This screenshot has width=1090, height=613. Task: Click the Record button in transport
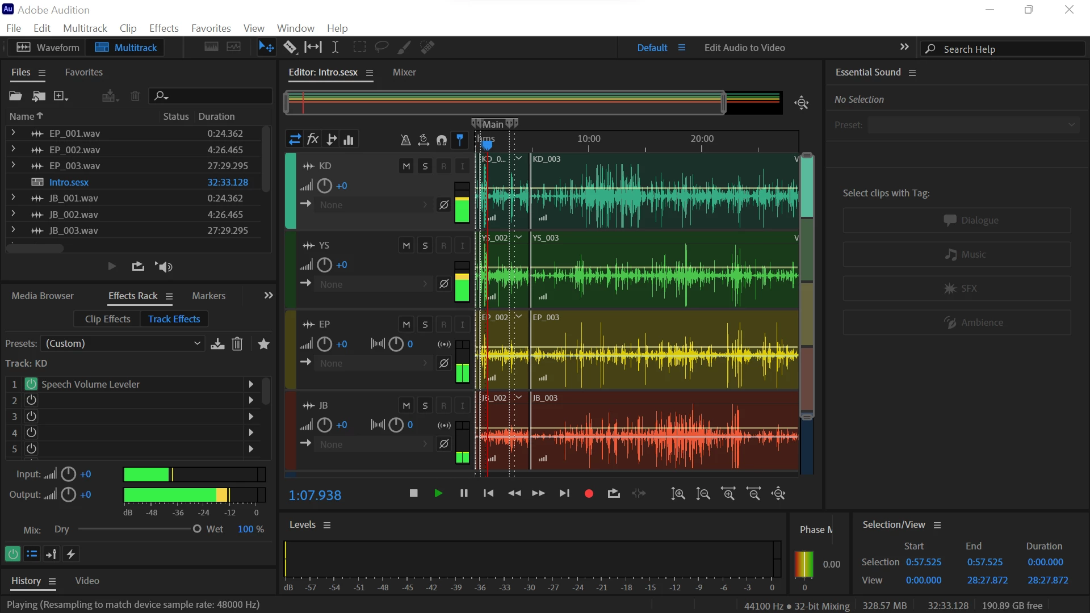click(589, 494)
